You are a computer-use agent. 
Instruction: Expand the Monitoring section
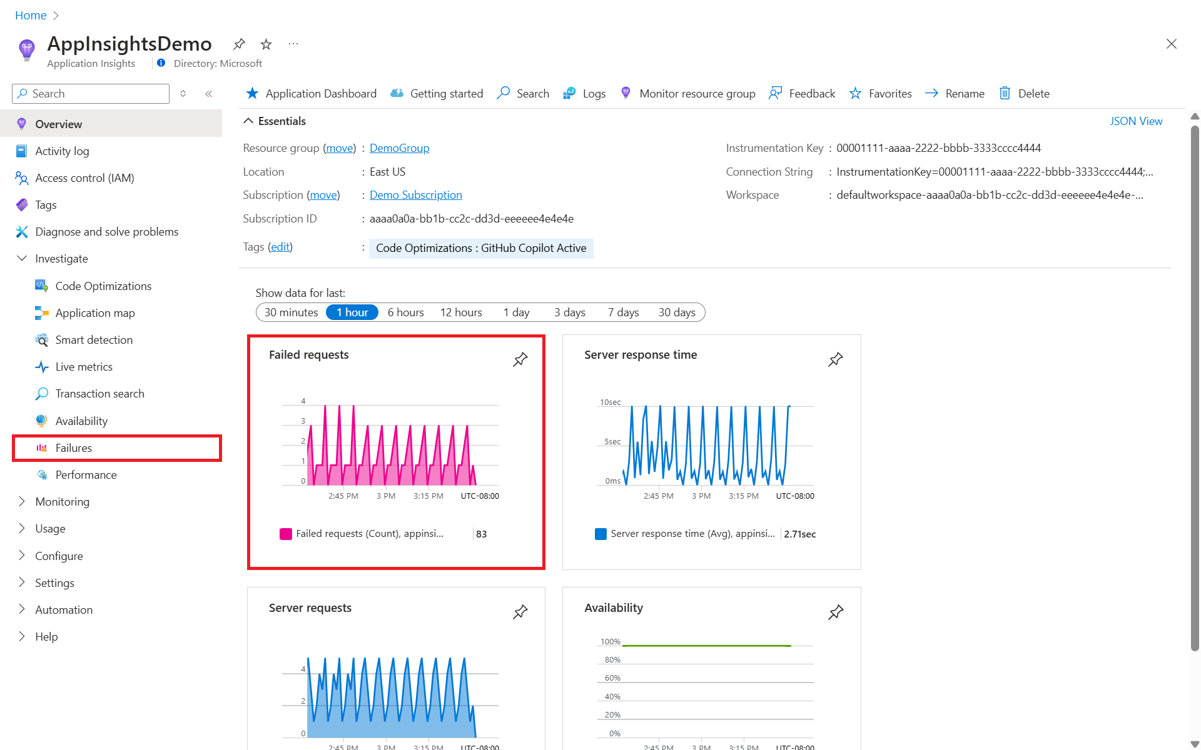22,502
